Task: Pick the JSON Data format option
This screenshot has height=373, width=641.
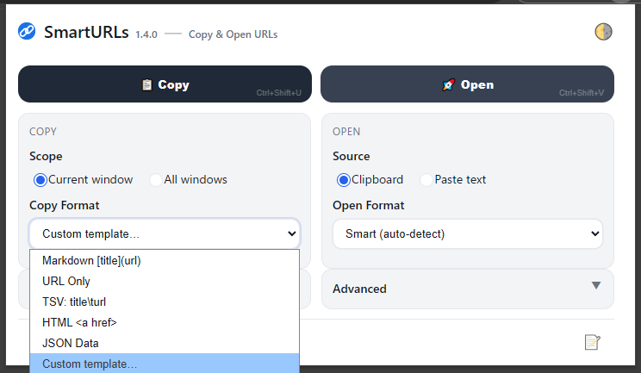Action: pos(165,343)
